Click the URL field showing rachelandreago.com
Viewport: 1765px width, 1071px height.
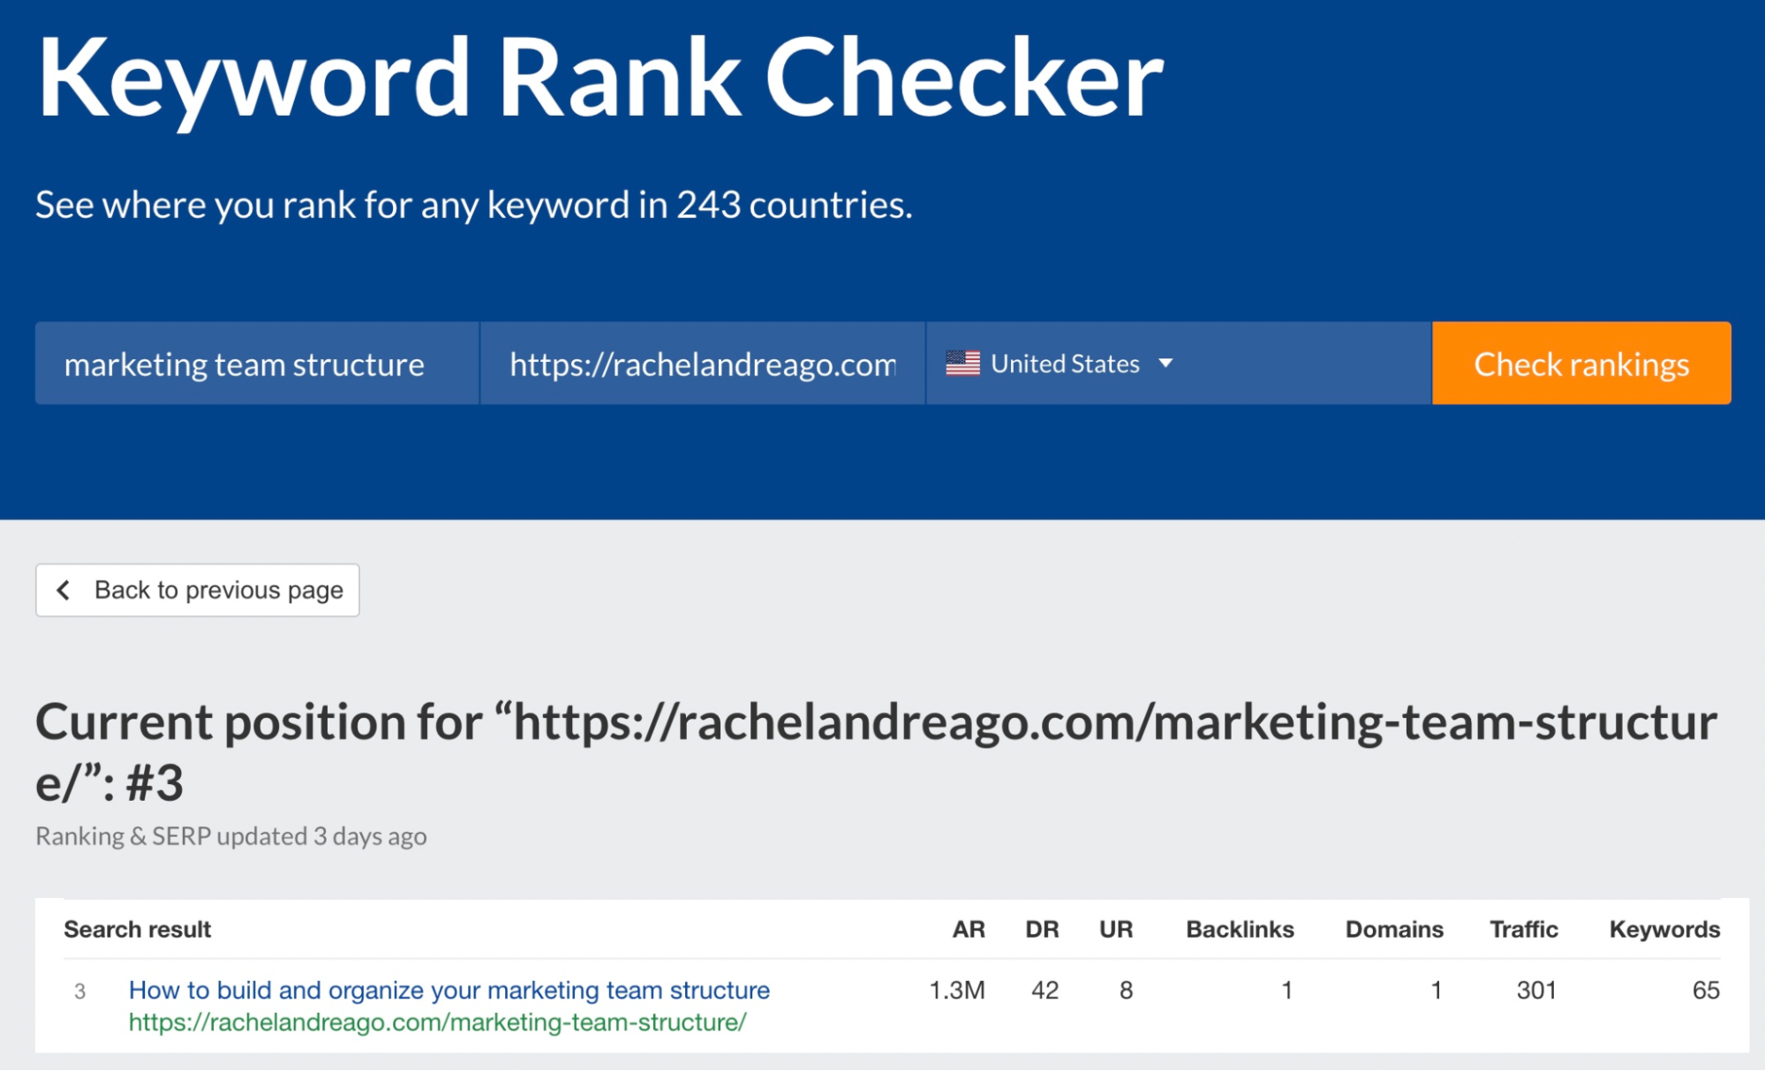703,363
